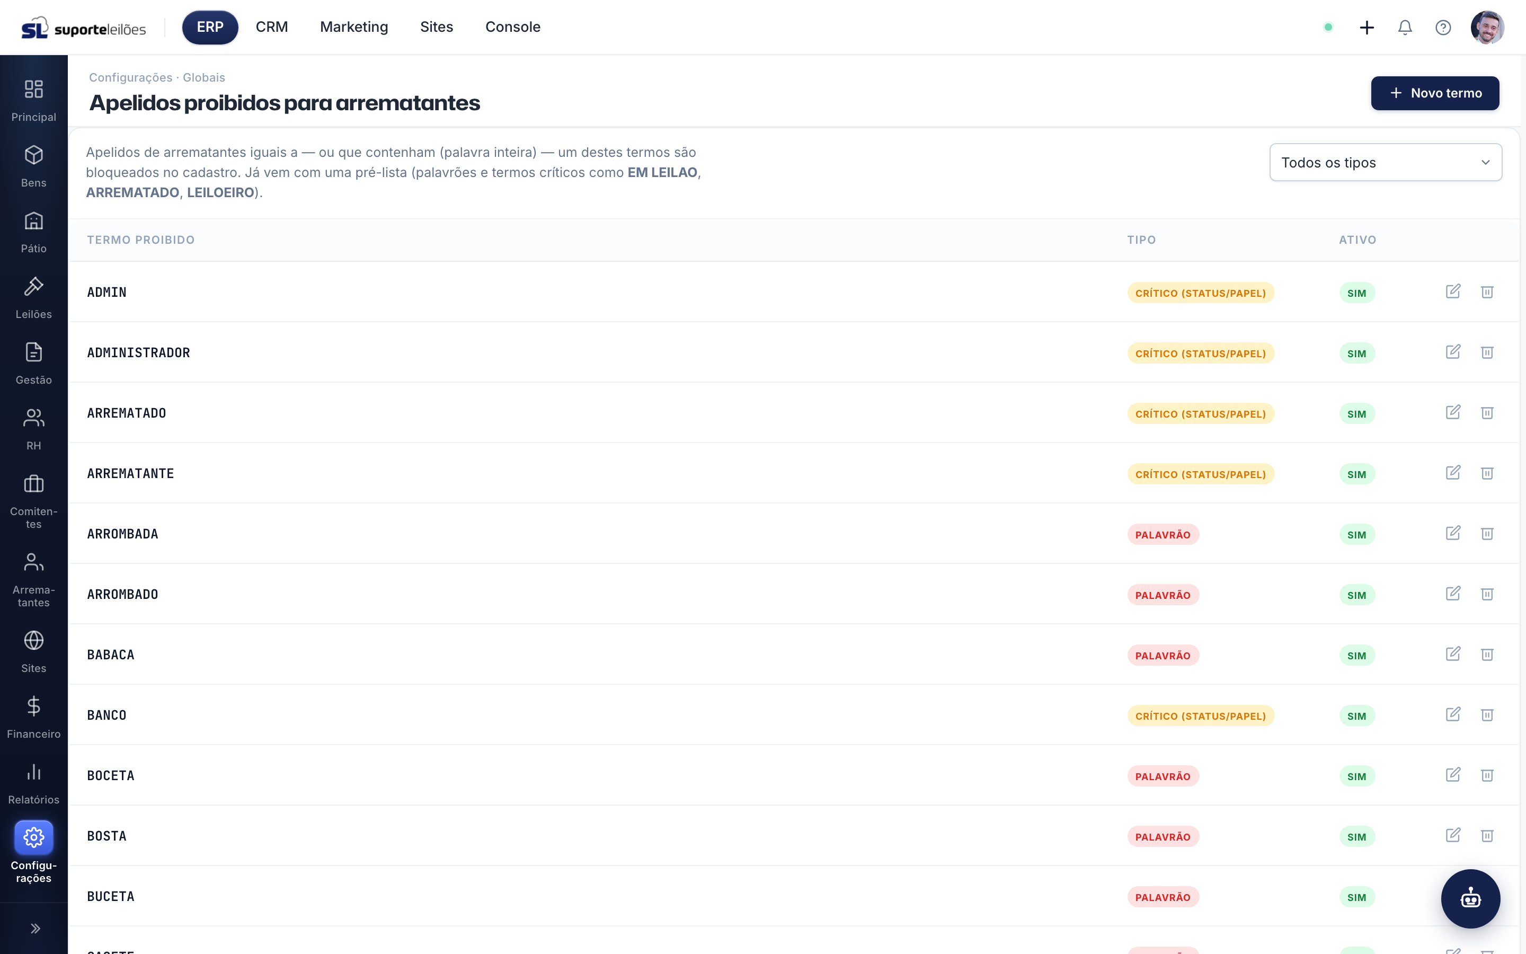Delete the BOCETA term
This screenshot has width=1526, height=954.
(1487, 775)
